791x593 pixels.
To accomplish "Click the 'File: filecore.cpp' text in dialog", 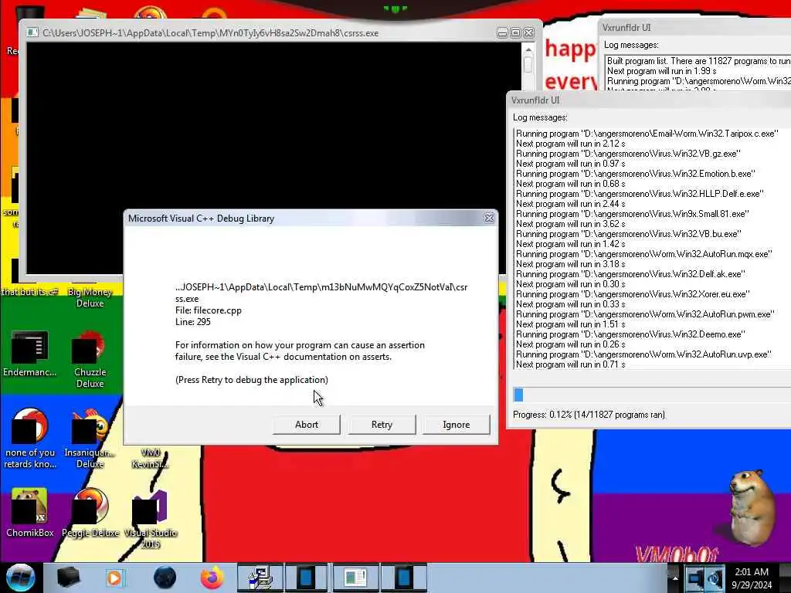I will click(x=209, y=310).
